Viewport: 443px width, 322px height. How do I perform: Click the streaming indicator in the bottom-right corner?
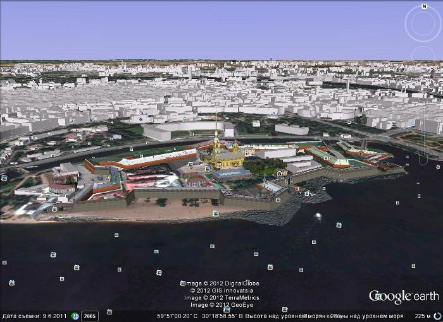pos(437,316)
